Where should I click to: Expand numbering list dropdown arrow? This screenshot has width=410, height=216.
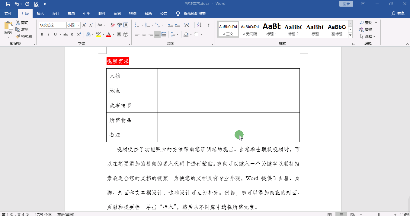152,25
